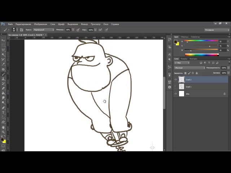The width and height of the screenshot is (231, 173).
Task: Select the Brush tool in the tools panel
Action: click(x=3, y=74)
